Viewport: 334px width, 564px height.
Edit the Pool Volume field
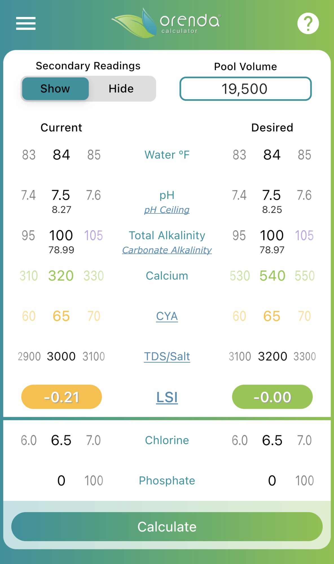click(x=245, y=89)
